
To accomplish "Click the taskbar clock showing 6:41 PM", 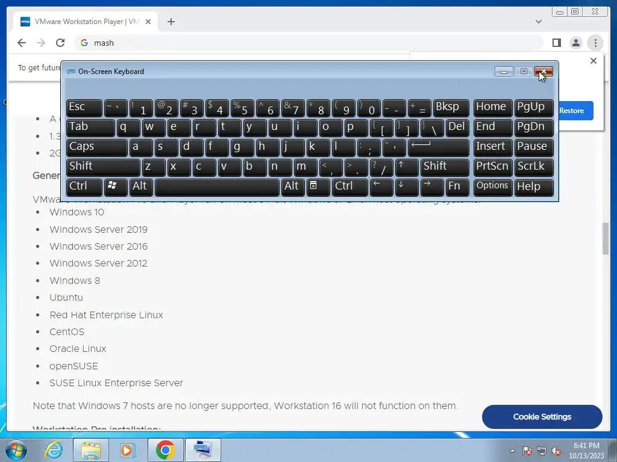I will [586, 451].
